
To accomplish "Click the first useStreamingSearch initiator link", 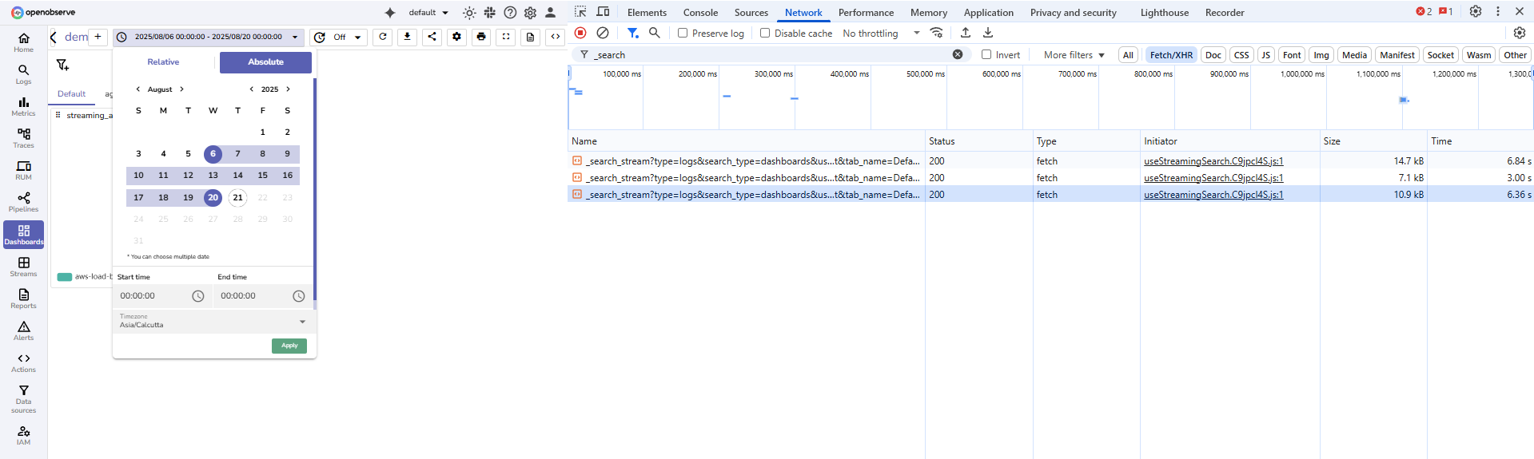I will point(1213,161).
